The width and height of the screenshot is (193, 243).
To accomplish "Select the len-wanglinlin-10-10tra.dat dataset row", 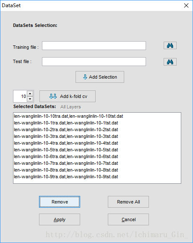I will coord(97,116).
